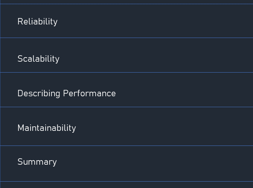Select the Describing Performance entry

126,90
